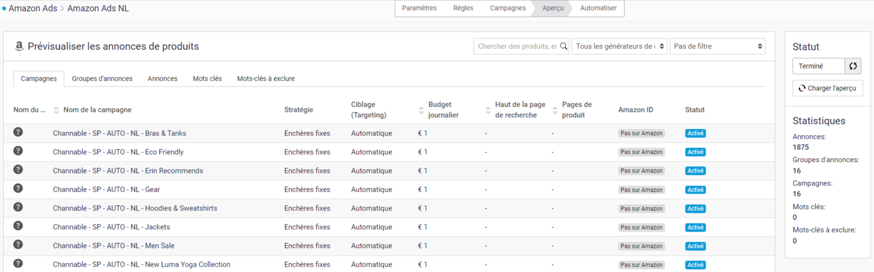Click help icon for Men Sale campaign
Image resolution: width=874 pixels, height=272 pixels.
(18, 245)
